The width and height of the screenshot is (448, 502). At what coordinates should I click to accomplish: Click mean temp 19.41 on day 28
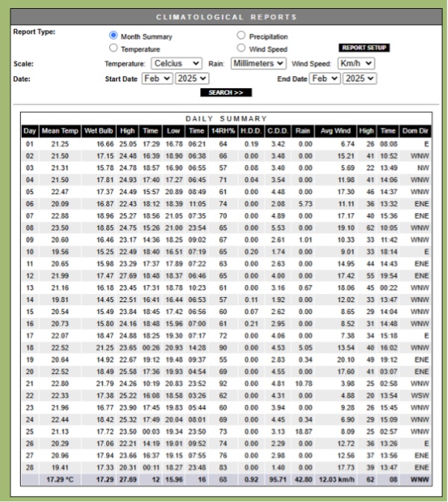pyautogui.click(x=60, y=468)
